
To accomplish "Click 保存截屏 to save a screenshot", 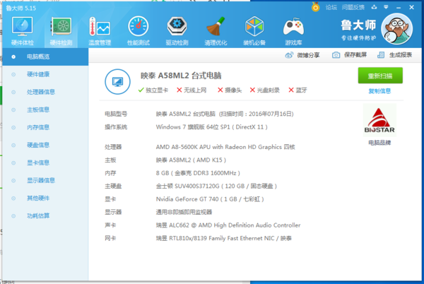I will point(351,55).
